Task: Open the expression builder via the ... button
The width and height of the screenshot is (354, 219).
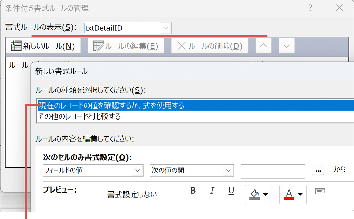Action: click(x=318, y=171)
